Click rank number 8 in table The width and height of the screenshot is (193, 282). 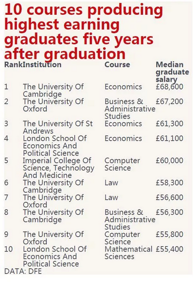click(x=6, y=212)
